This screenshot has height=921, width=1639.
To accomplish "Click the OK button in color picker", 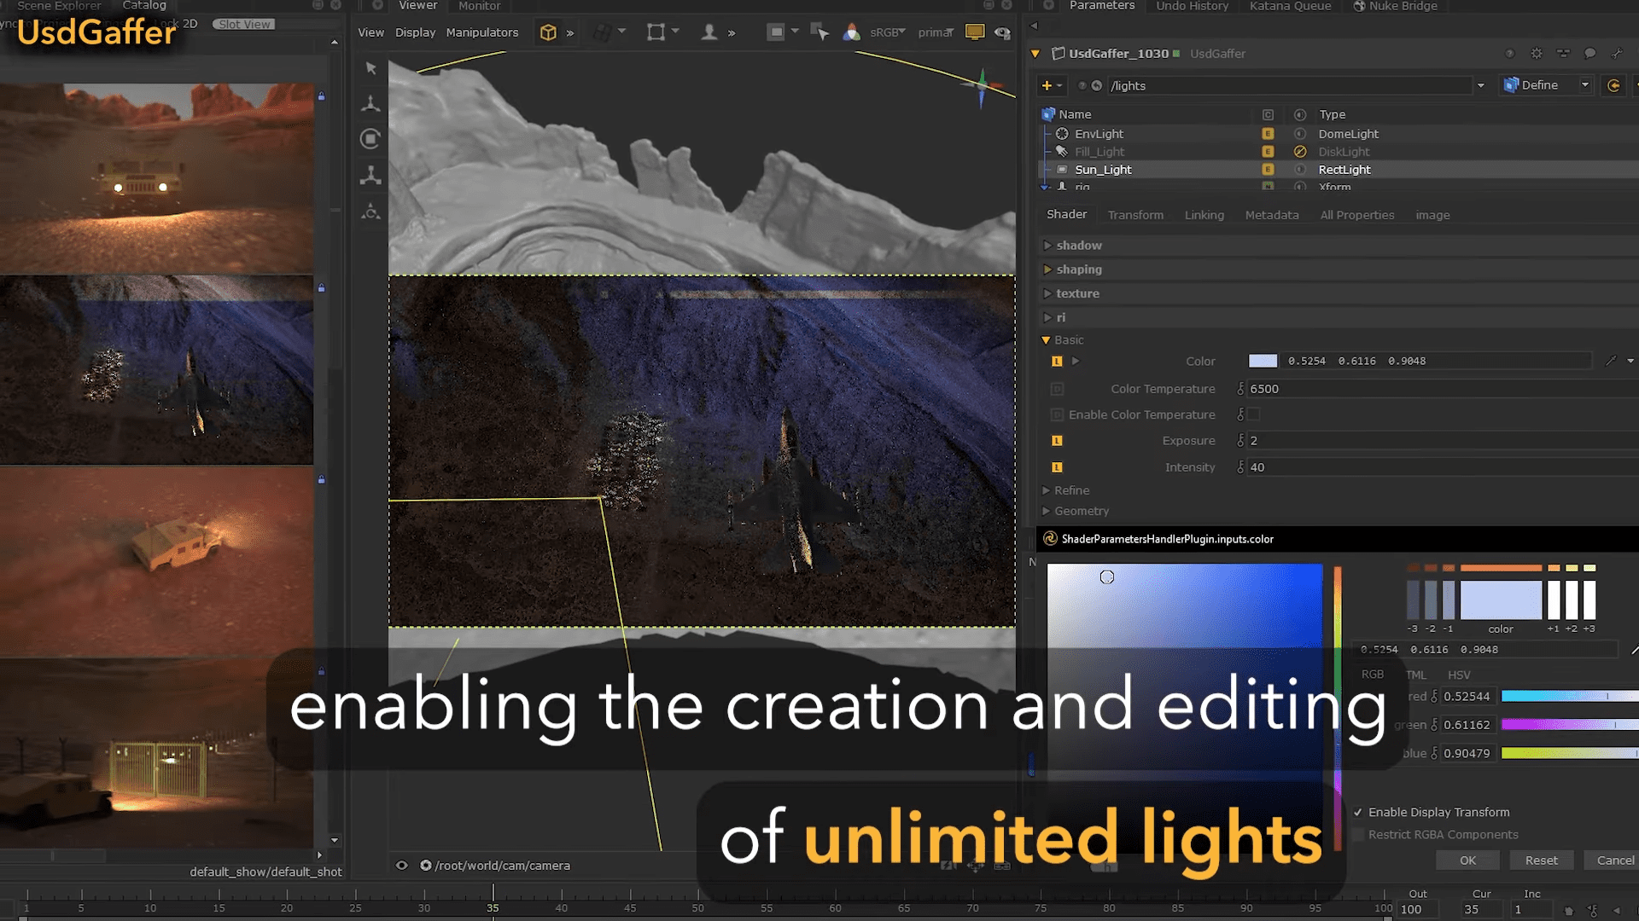I will pos(1467,860).
